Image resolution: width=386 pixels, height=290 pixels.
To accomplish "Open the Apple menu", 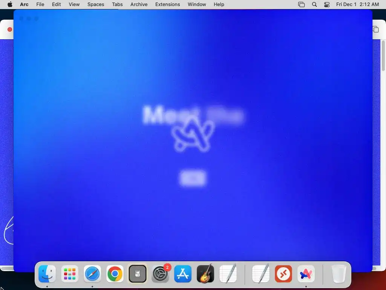I will pos(10,4).
